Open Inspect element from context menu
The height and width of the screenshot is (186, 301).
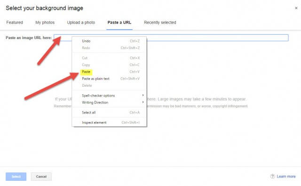pyautogui.click(x=109, y=122)
